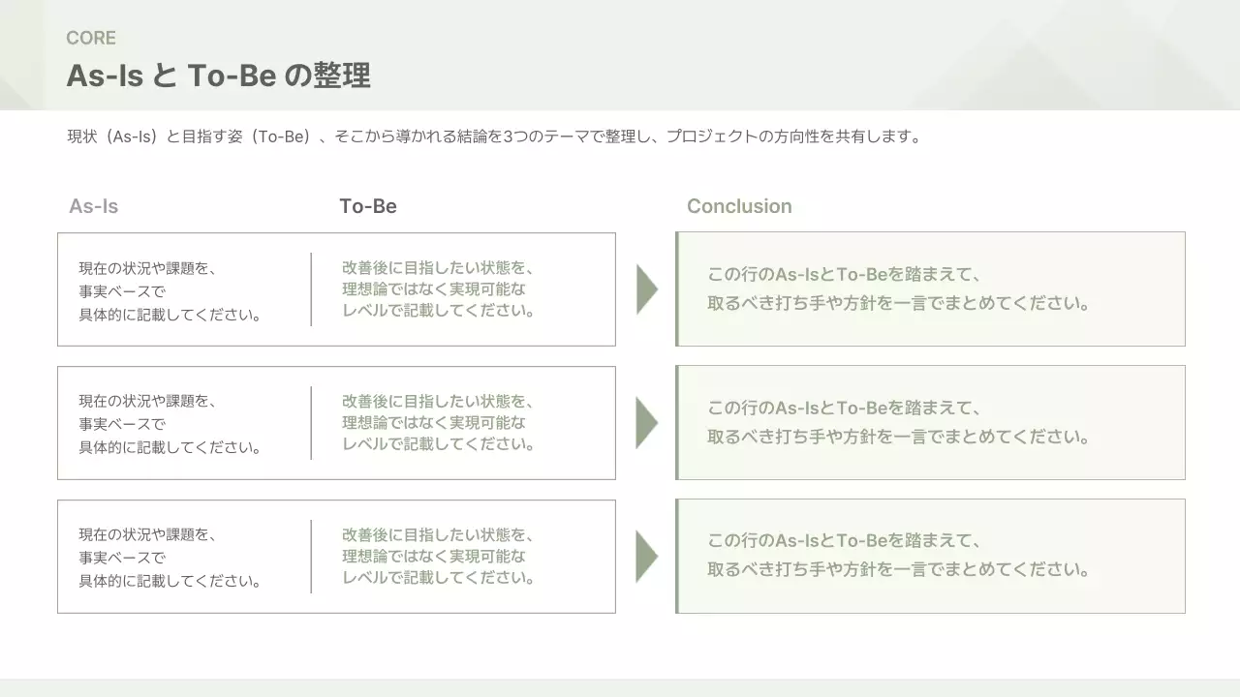Click the green accent bar on the bottom Conclusion box

point(677,556)
